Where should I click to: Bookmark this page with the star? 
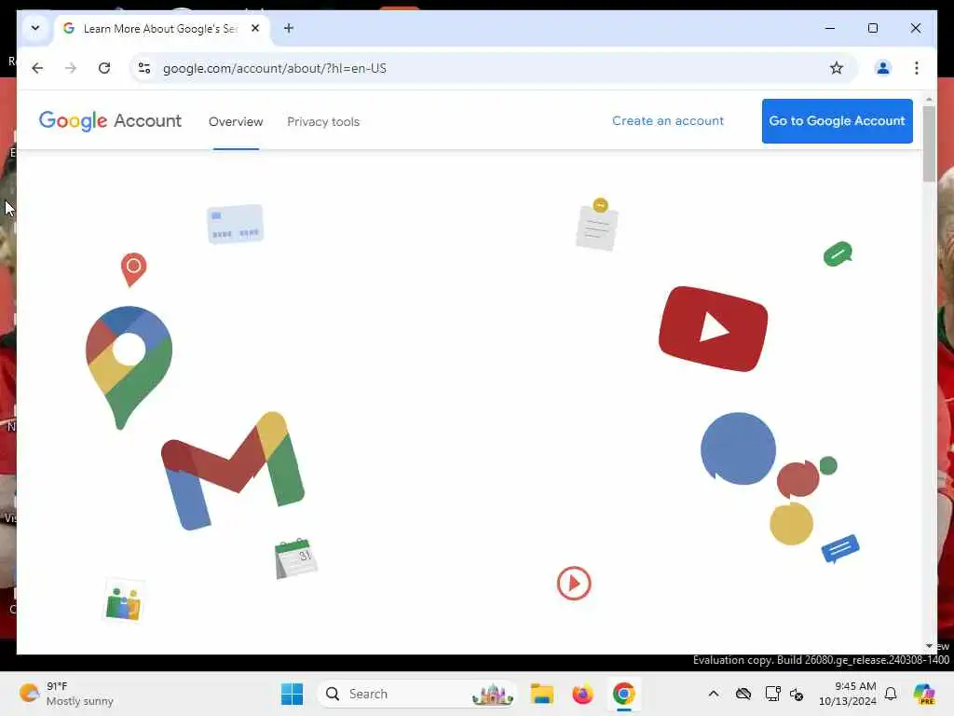pyautogui.click(x=837, y=68)
